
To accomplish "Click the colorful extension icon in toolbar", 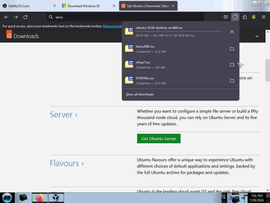I will click(254, 17).
